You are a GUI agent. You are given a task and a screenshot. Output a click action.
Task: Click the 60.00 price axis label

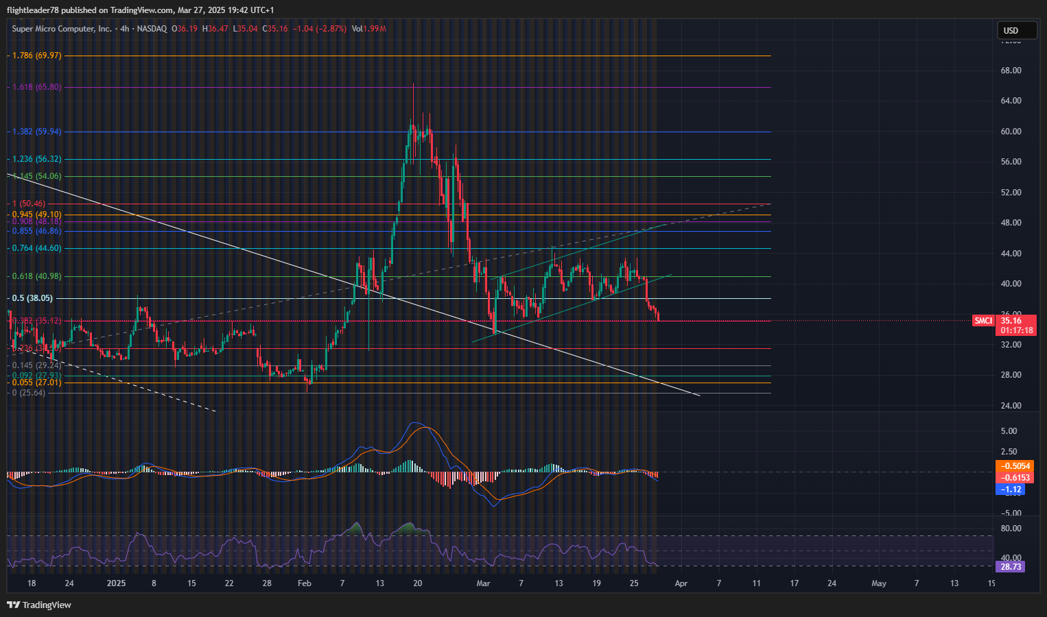(x=1011, y=132)
